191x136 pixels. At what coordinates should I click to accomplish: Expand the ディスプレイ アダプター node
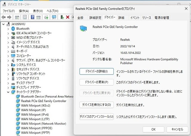point(8,88)
